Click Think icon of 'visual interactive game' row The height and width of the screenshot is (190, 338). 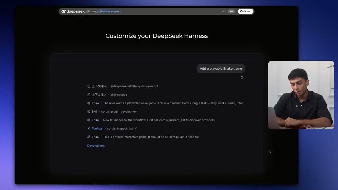click(89, 137)
